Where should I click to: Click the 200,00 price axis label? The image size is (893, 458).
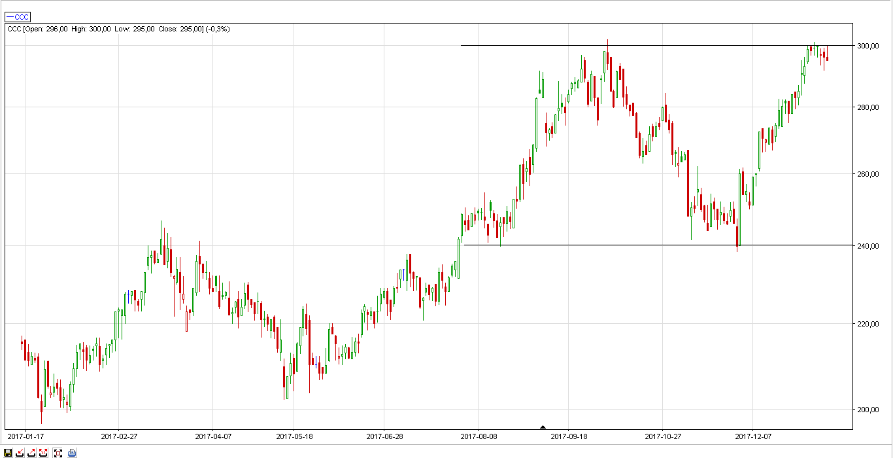coord(867,410)
